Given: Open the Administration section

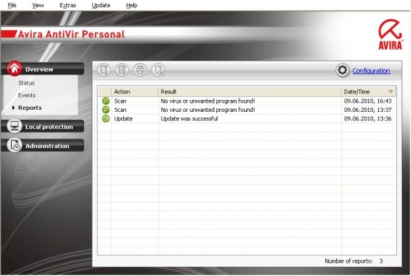Looking at the screenshot, I should (42, 146).
